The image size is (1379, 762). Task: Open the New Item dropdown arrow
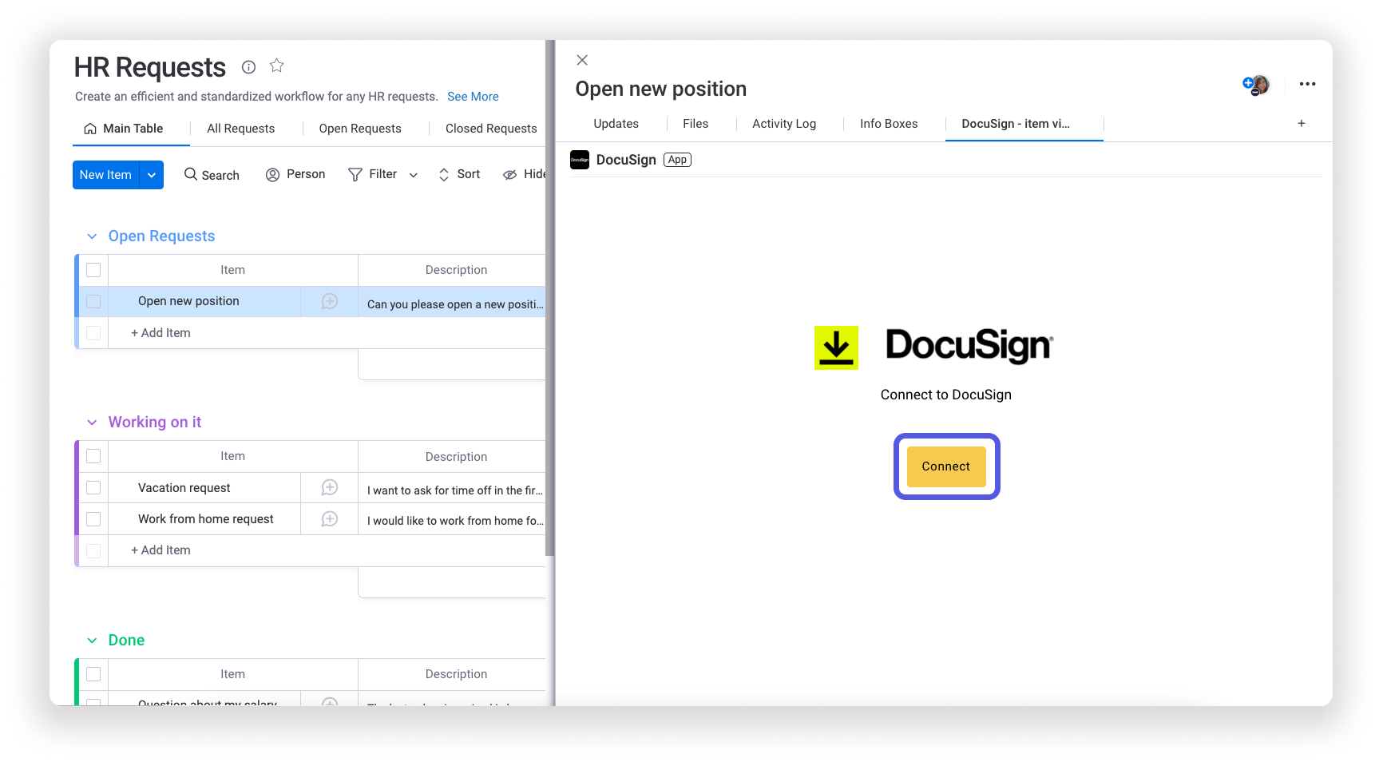click(x=151, y=174)
